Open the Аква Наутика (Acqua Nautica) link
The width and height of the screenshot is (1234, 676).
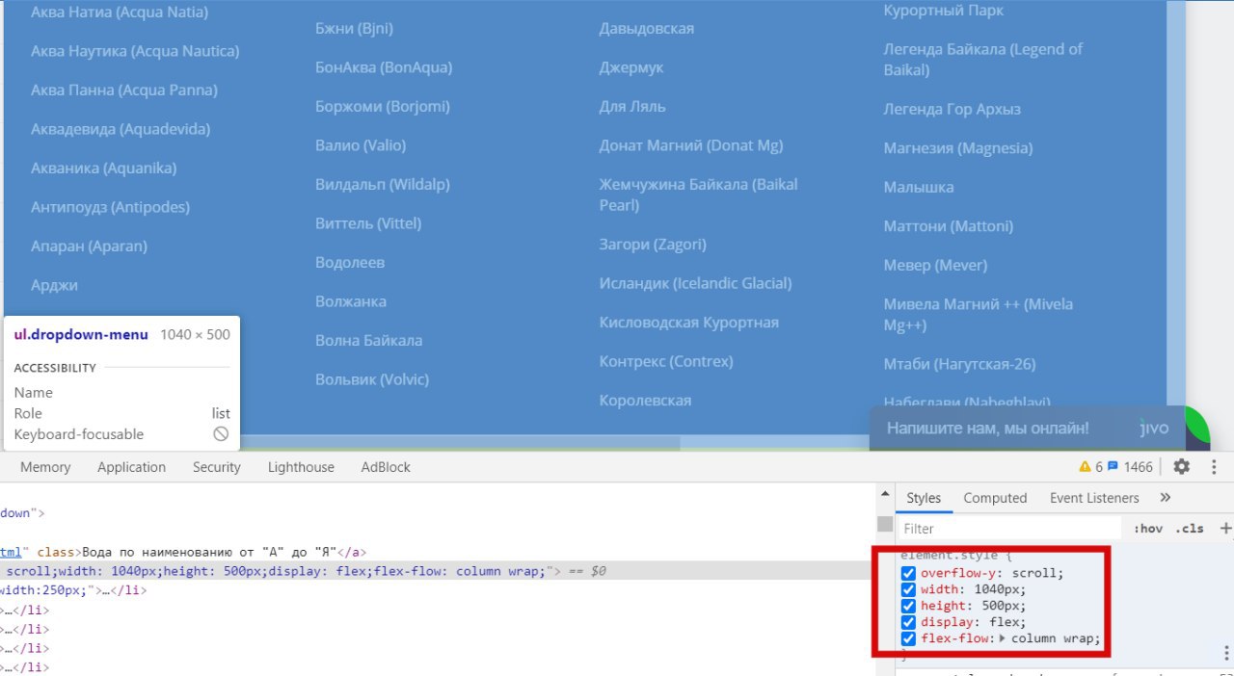pos(135,51)
